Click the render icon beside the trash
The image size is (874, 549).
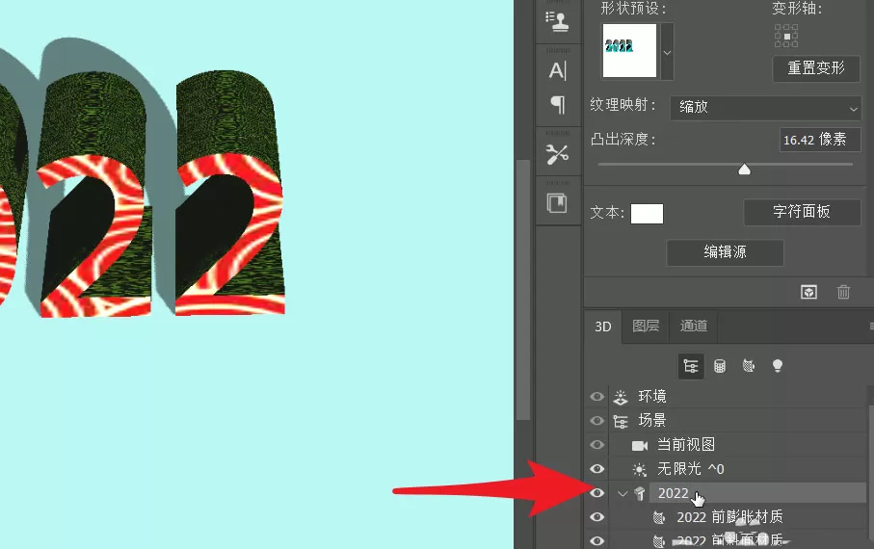[808, 292]
